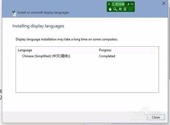Click the 五笔拼音 input mode label
Viewport: 170px width, 125px height.
pyautogui.click(x=118, y=4)
